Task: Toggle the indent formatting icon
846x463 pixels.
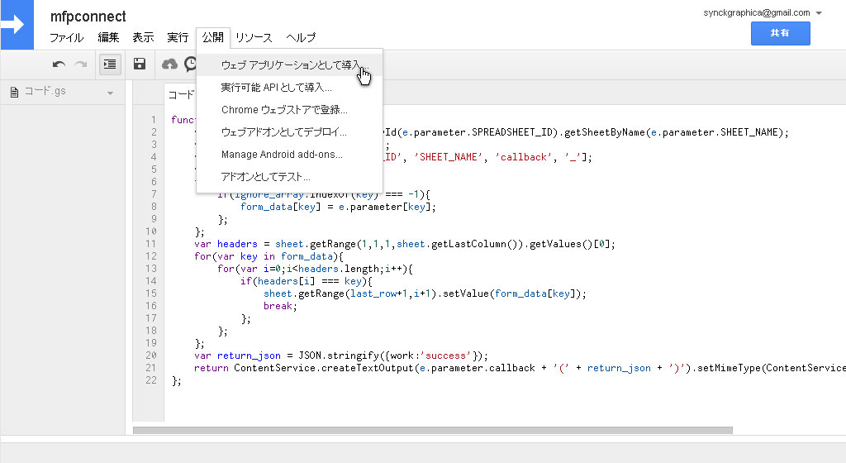Action: coord(110,64)
